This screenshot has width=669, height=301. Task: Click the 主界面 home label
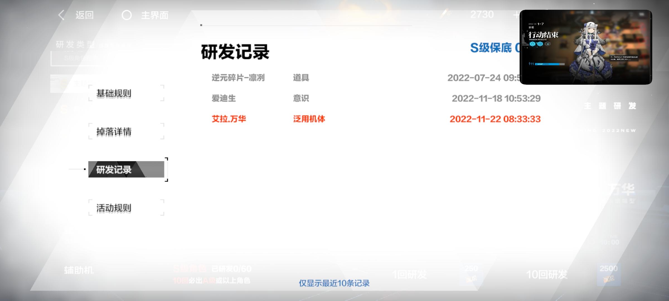[x=155, y=15]
